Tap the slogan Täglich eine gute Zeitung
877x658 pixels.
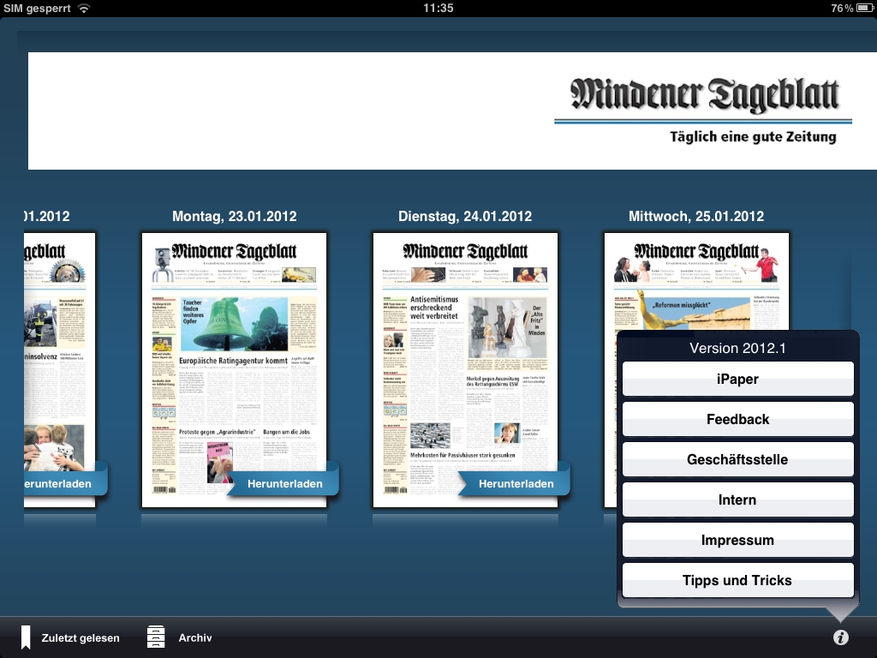point(753,136)
